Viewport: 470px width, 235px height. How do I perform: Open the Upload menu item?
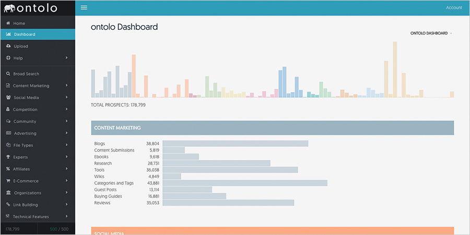pyautogui.click(x=38, y=46)
